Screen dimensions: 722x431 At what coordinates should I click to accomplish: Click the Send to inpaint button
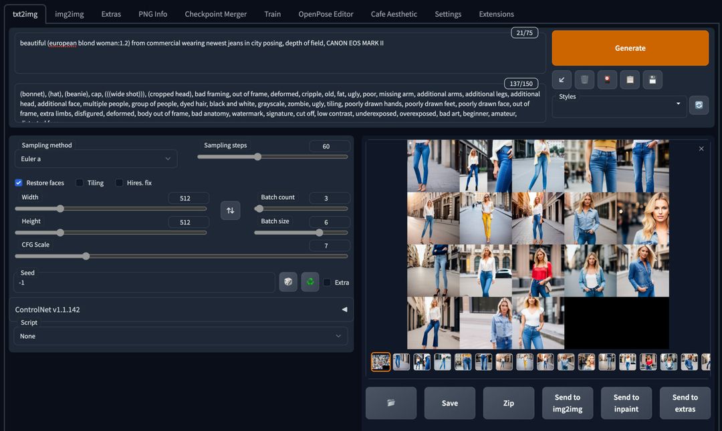point(626,403)
